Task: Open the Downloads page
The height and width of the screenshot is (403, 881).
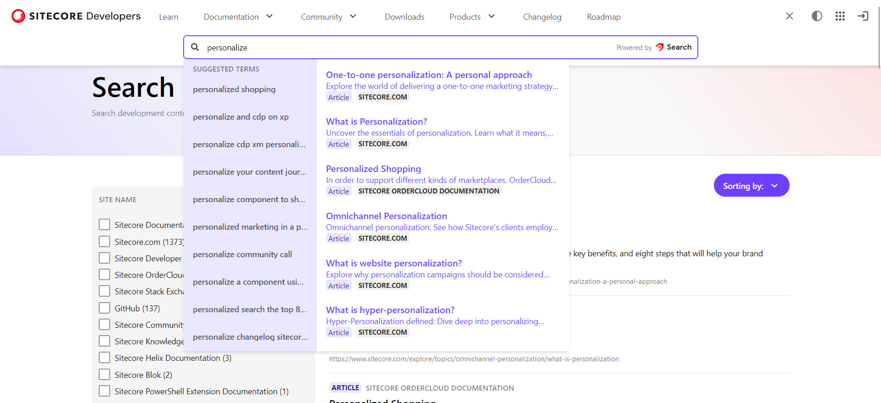Action: pyautogui.click(x=404, y=17)
